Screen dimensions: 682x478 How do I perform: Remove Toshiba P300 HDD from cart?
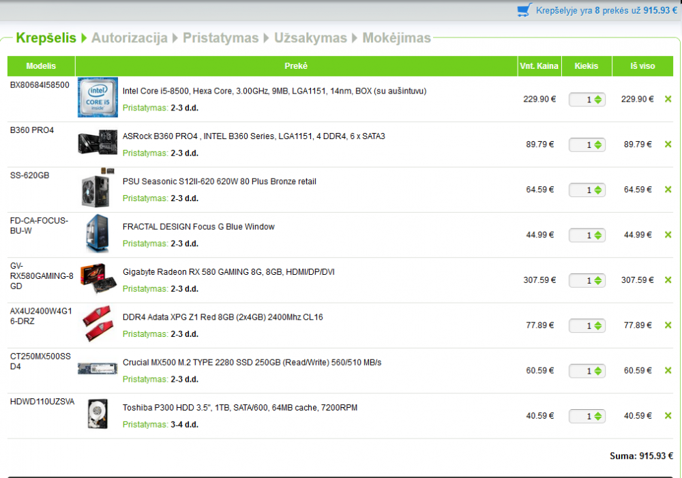coord(668,416)
